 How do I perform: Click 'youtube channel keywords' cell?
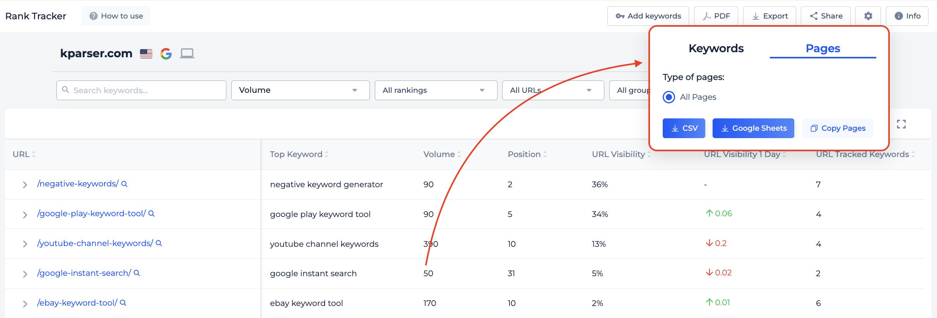[324, 244]
